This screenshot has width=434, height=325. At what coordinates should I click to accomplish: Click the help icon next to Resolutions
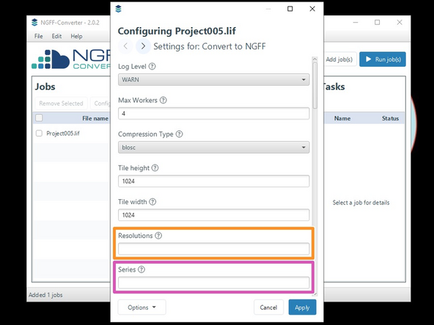point(158,236)
